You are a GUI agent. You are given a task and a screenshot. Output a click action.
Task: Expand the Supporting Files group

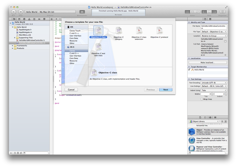pos(15,38)
